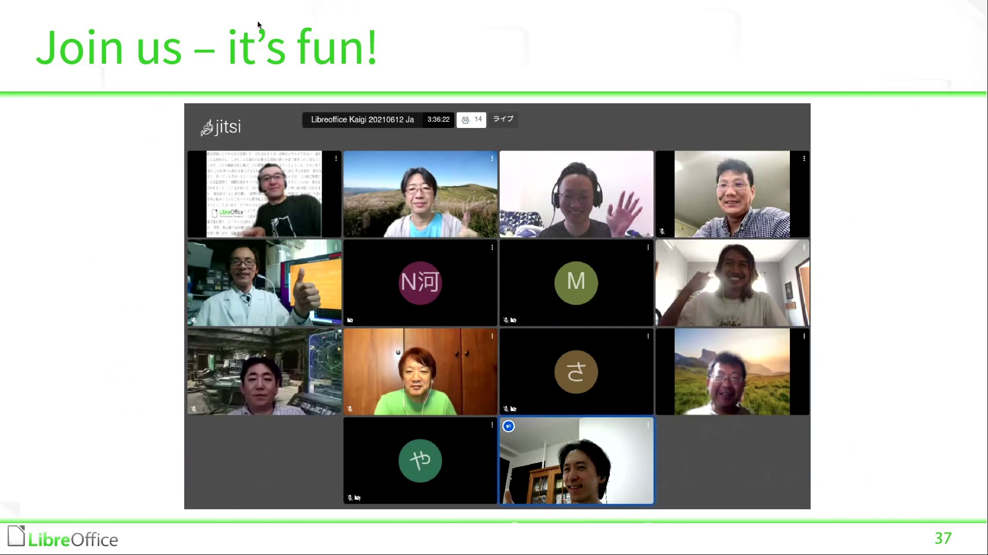Open three-dot menu on N河 tile
The image size is (988, 555).
click(x=492, y=248)
